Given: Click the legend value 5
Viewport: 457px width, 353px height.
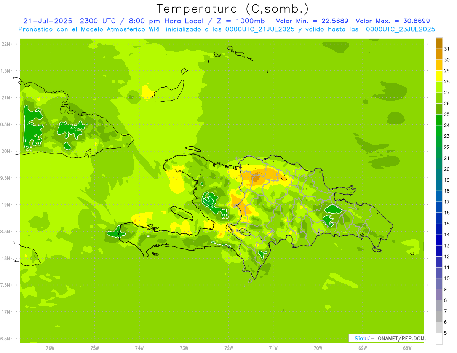Looking at the screenshot, I should click(x=446, y=333).
